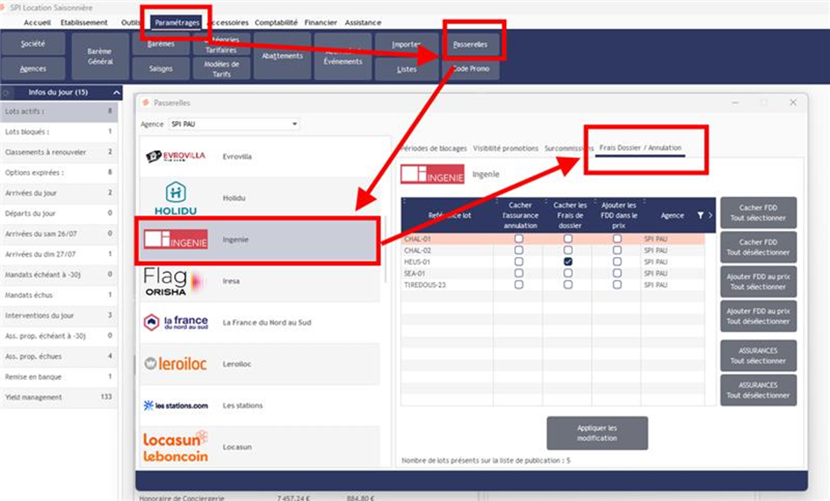
Task: Check Cacher l'assurance annulation for CHAL-01
Action: click(519, 239)
